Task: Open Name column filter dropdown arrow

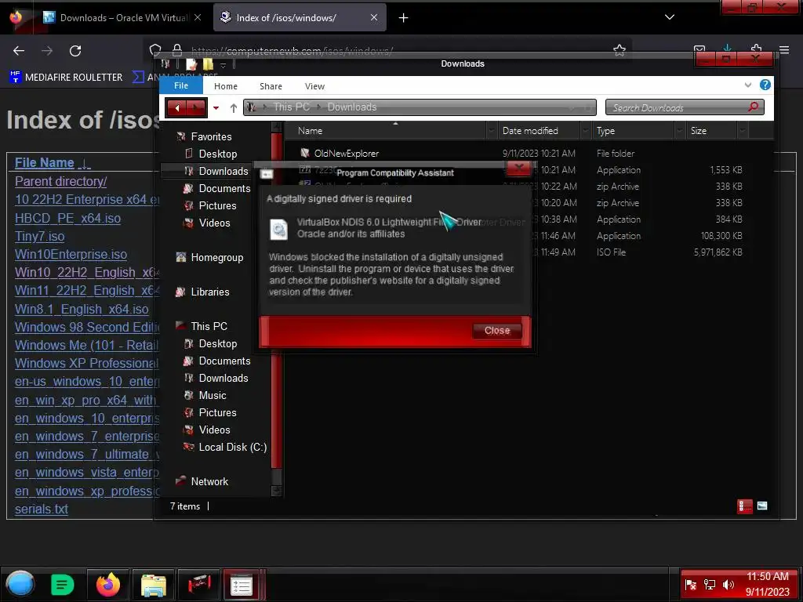Action: click(491, 131)
